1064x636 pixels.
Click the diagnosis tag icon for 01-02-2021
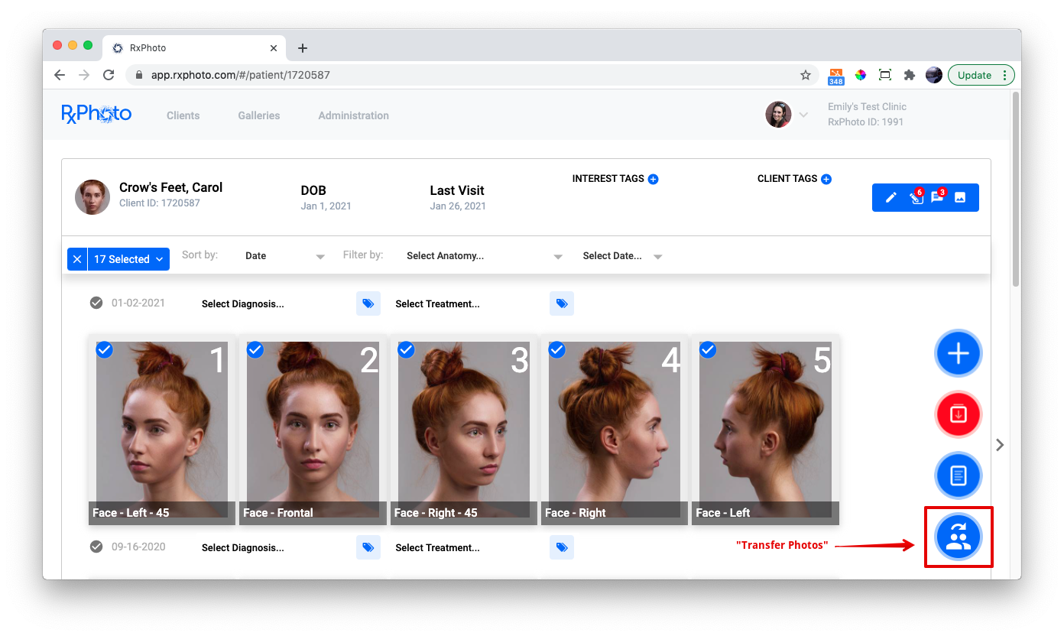point(368,303)
